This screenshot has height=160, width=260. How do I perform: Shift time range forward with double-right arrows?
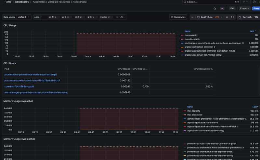[x=227, y=17]
